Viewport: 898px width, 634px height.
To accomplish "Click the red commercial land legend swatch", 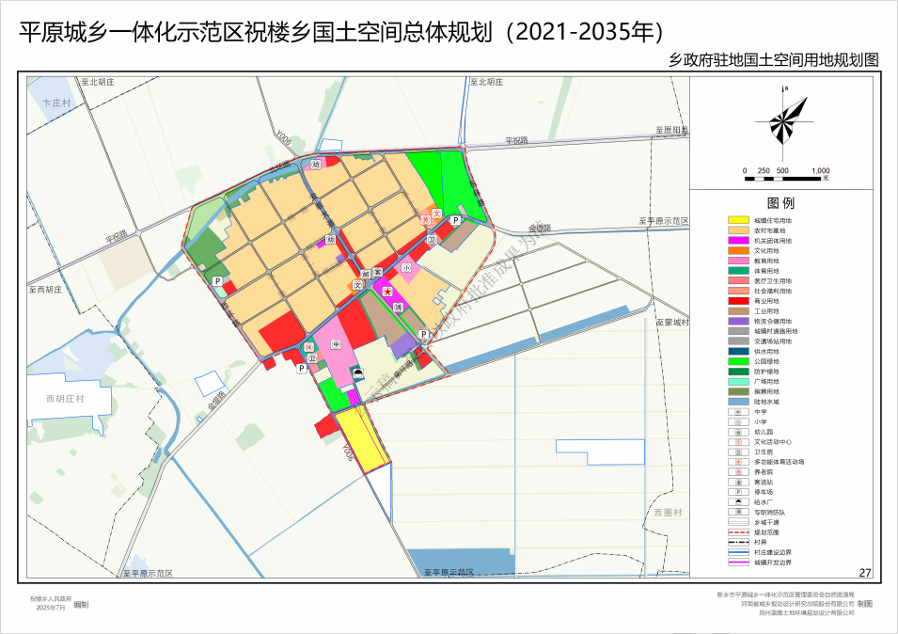I will click(739, 301).
